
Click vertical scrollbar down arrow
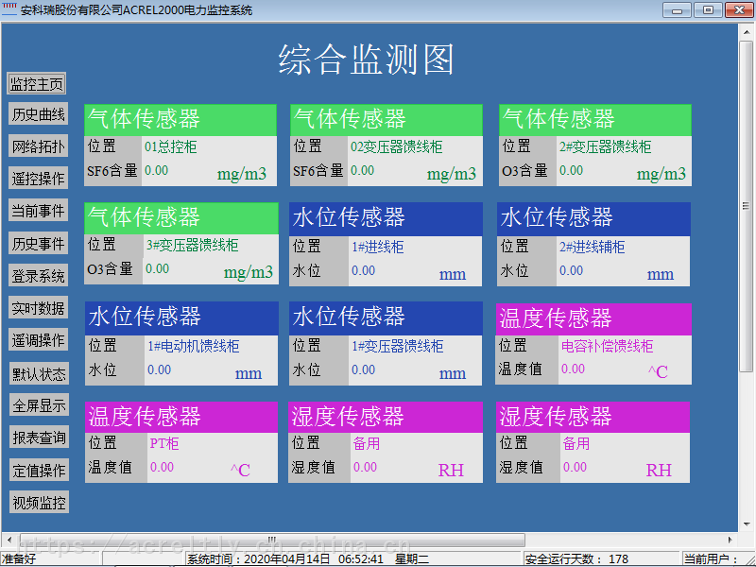point(747,524)
